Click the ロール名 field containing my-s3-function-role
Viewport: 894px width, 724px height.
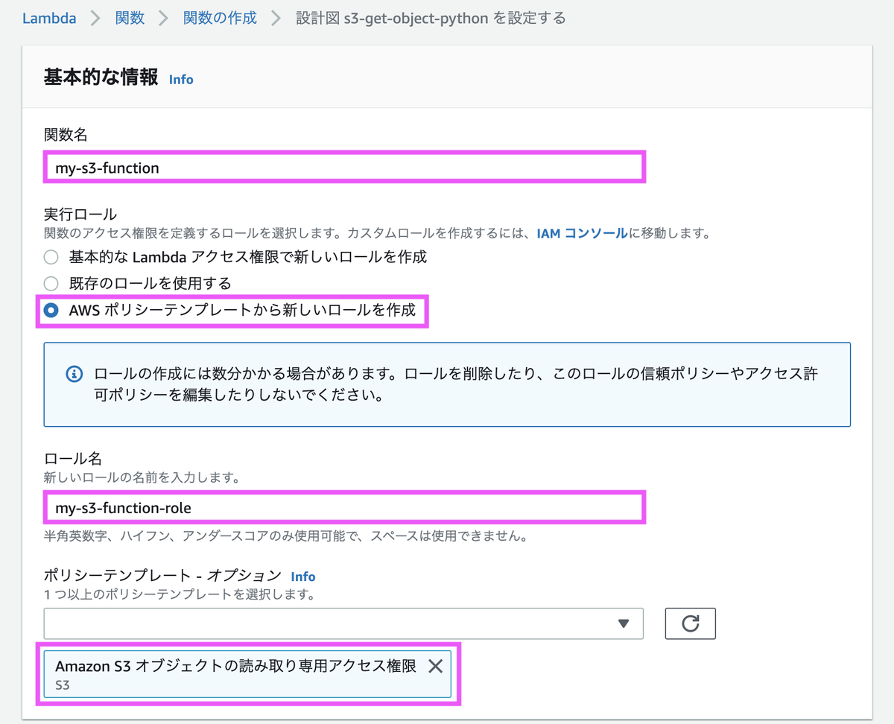pyautogui.click(x=343, y=507)
